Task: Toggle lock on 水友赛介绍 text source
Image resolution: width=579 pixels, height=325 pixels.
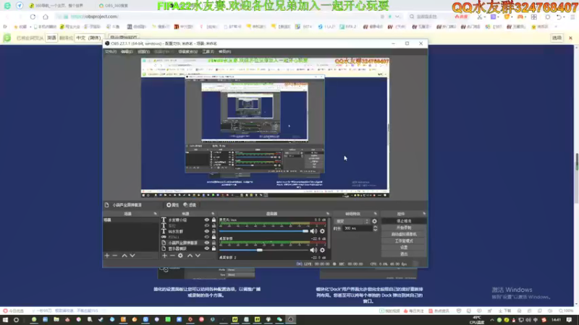Action: [214, 220]
